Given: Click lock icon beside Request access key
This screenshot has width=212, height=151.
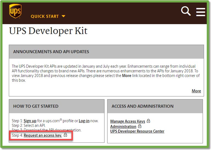Looking at the screenshot, I should [x=66, y=135].
